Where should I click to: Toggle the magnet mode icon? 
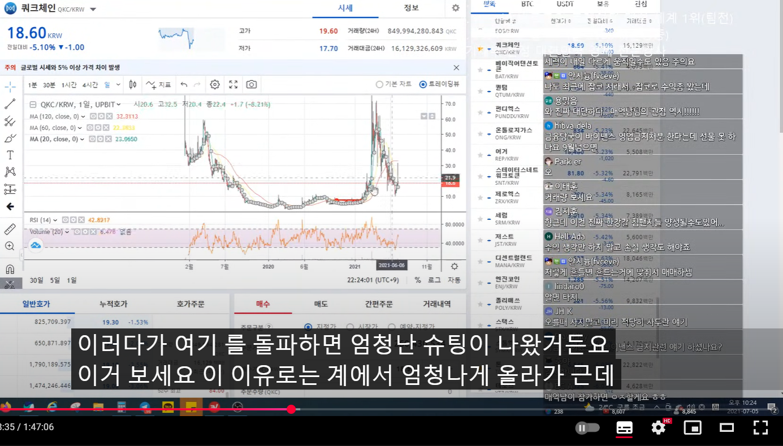(x=10, y=269)
